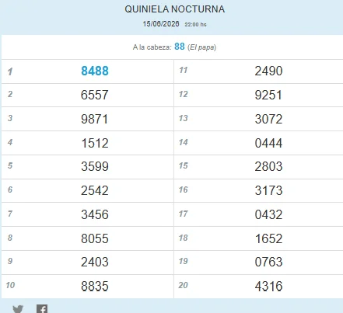Click number 8835 in row 10
The width and height of the screenshot is (343, 313).
95,286
